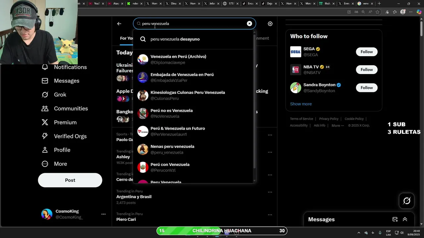
Task: Expand the Messages drawer with double chevron
Action: pos(405,219)
